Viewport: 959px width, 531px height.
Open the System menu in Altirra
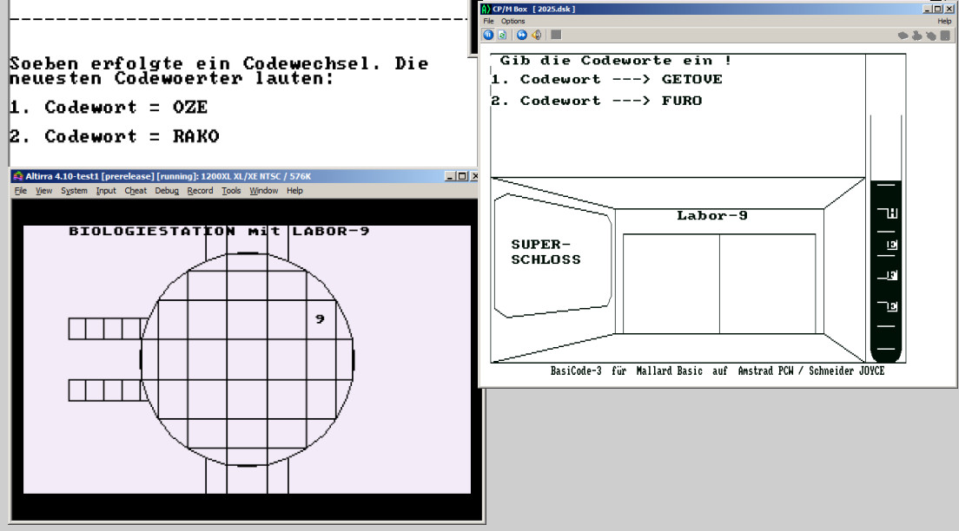[74, 191]
